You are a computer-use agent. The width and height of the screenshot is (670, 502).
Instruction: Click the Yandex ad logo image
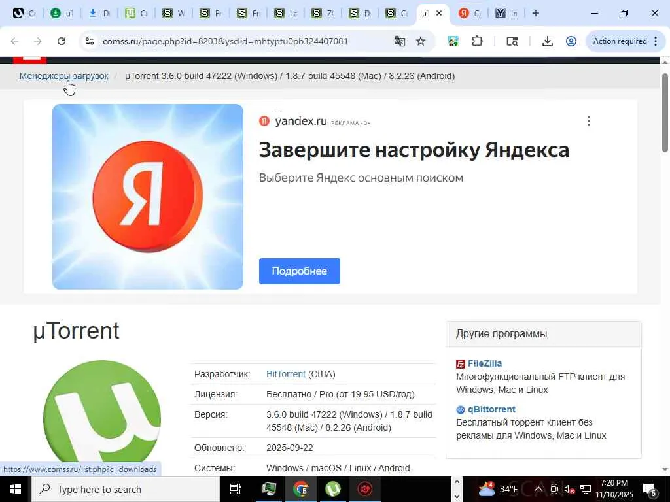(148, 196)
